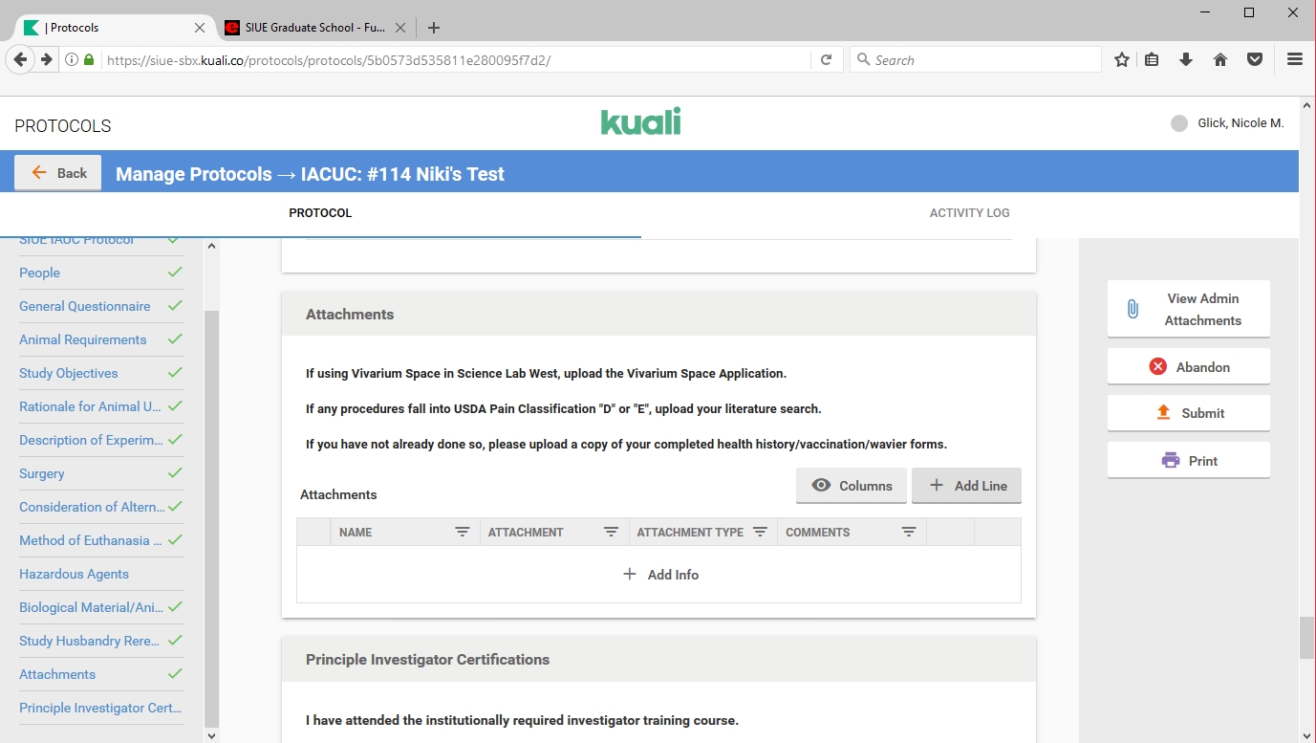Viewport: 1316px width, 743px height.
Task: Go to the browser home icon
Action: point(1220,59)
